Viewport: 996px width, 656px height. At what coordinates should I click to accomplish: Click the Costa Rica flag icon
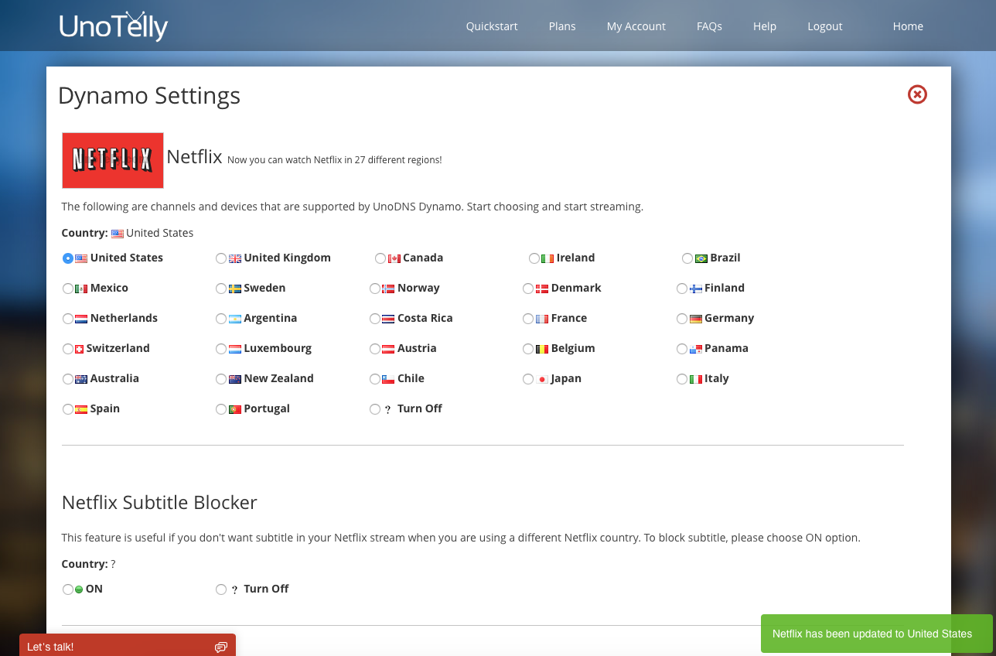pyautogui.click(x=388, y=319)
